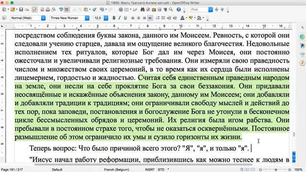
Task: Click the 'Default' page style status field
Action: 57,170
